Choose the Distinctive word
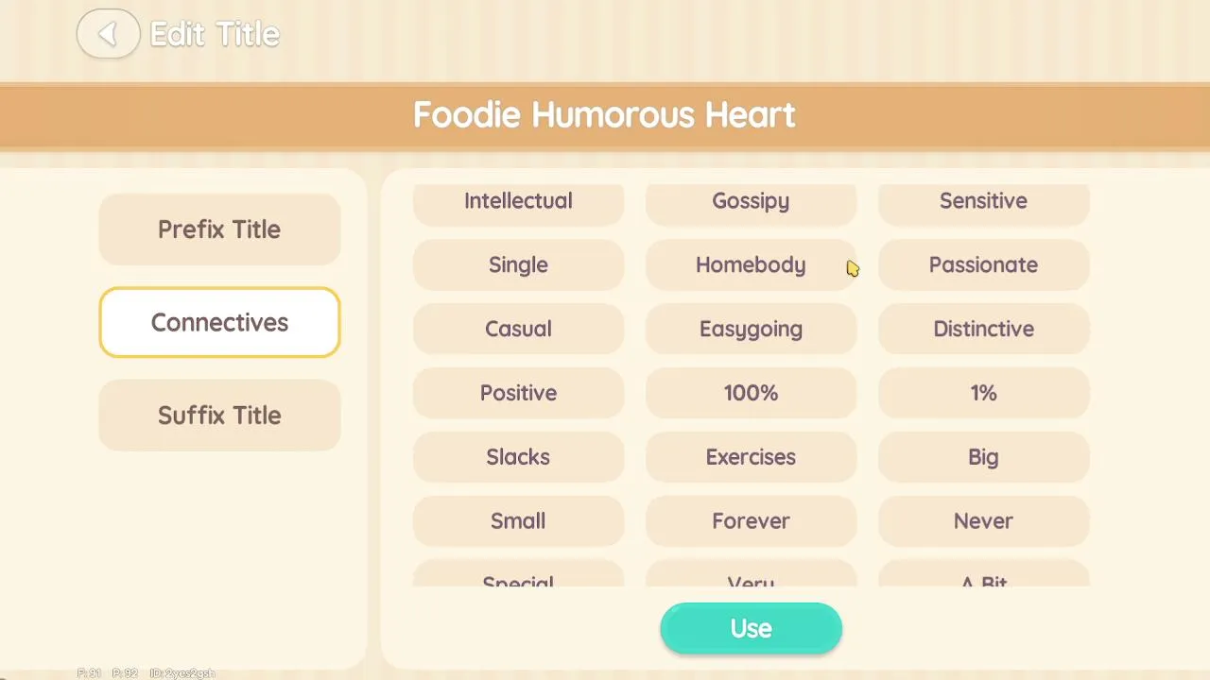The width and height of the screenshot is (1210, 680). click(983, 330)
